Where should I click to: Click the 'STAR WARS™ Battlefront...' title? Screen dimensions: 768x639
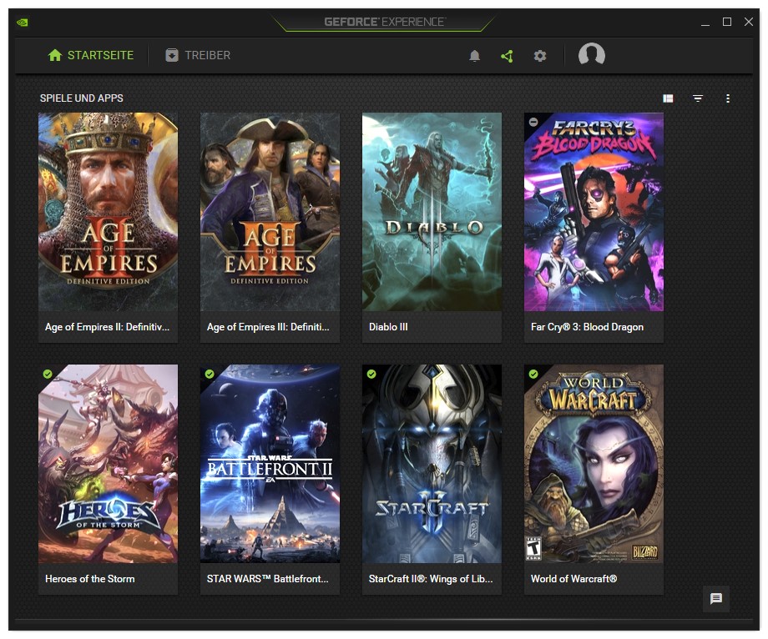coord(267,579)
